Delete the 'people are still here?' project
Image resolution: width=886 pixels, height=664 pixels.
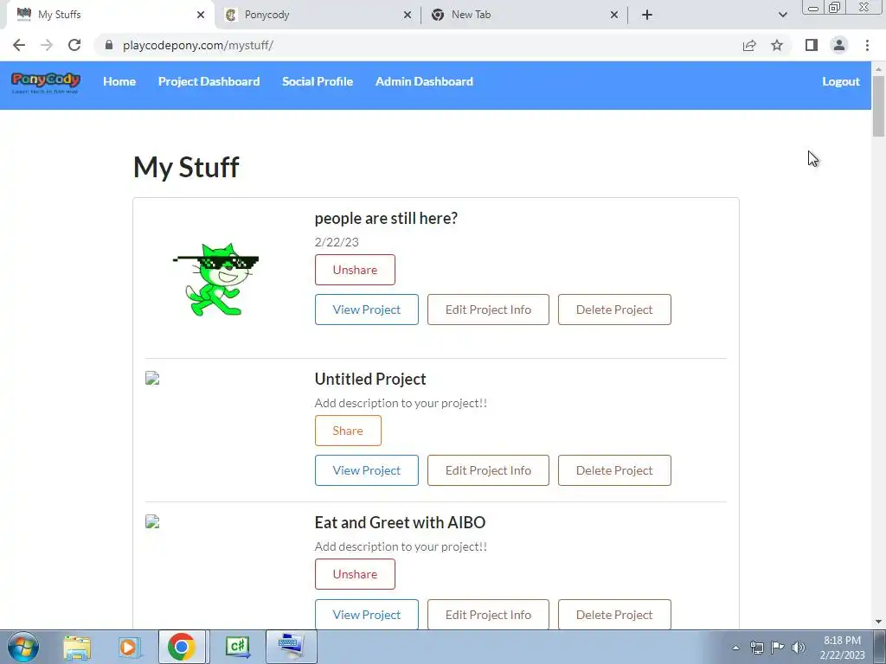tap(614, 310)
